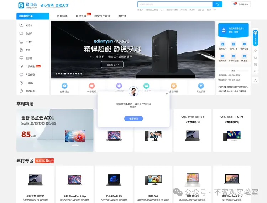Open the 全部商品分类 category menu
267x203 pixels.
33,16
